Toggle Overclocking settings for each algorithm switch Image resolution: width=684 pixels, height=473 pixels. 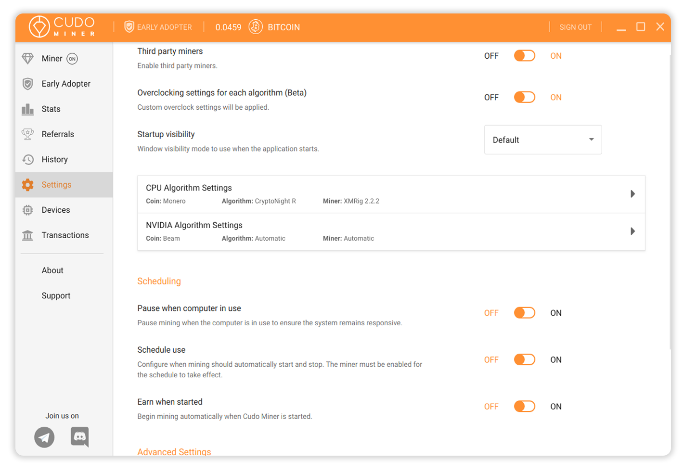click(525, 97)
